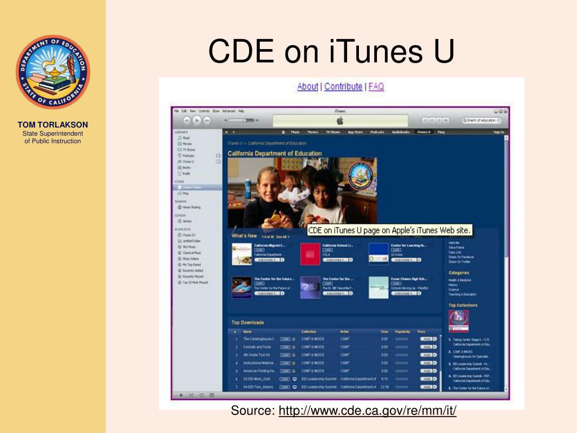This screenshot has height=433, width=577.
Task: Open the Classical Music playlist
Action: click(189, 253)
